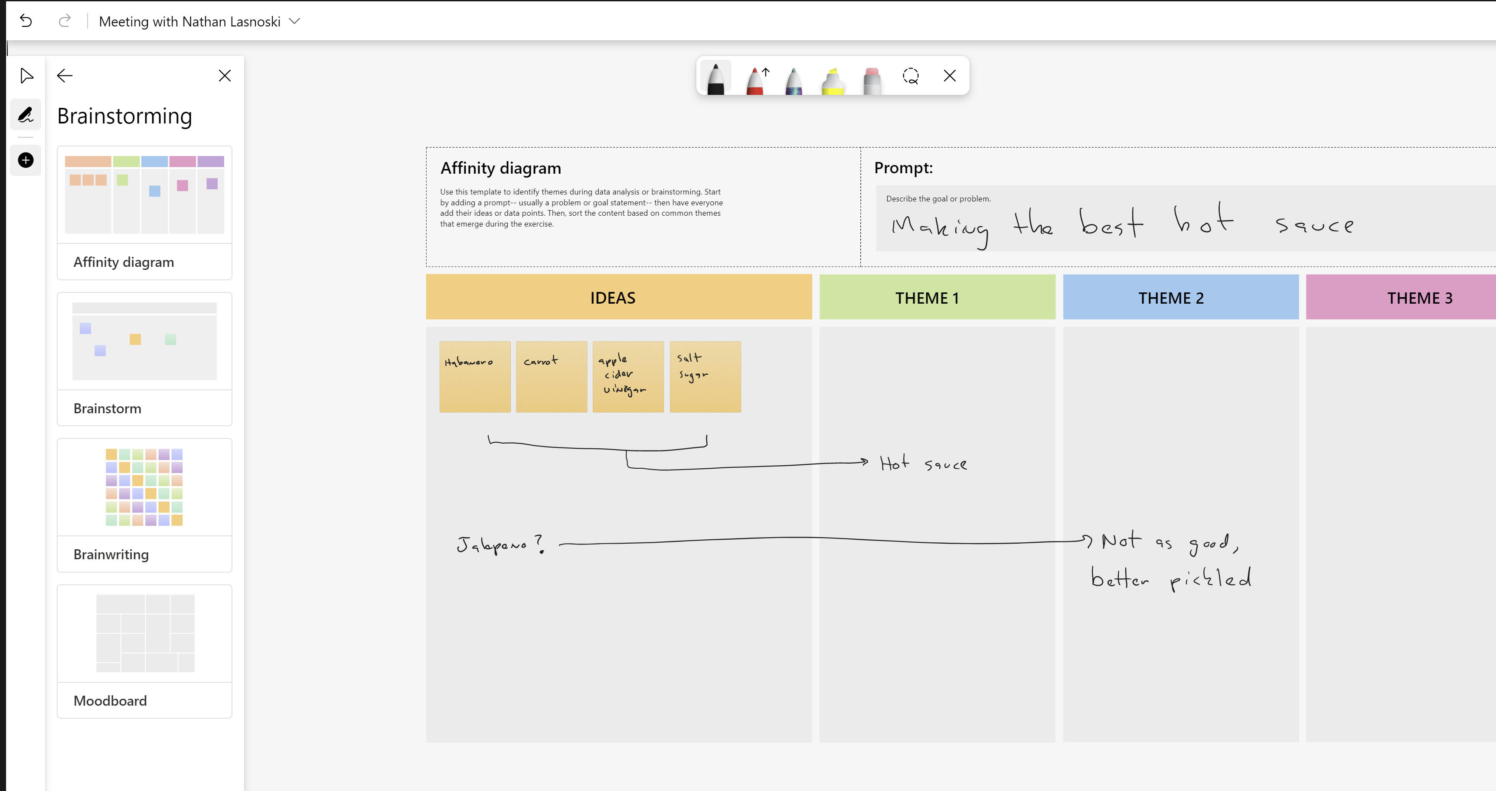Select the pink eraser tool

(872, 80)
